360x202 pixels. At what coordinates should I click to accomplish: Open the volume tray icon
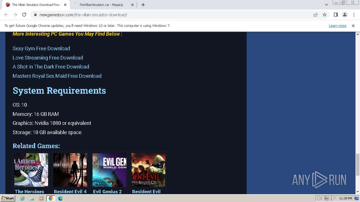tap(320, 198)
